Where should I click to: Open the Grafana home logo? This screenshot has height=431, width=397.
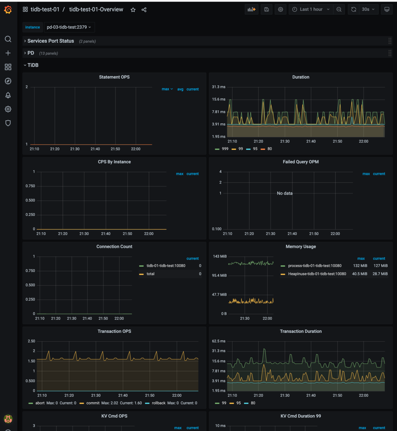[8, 10]
